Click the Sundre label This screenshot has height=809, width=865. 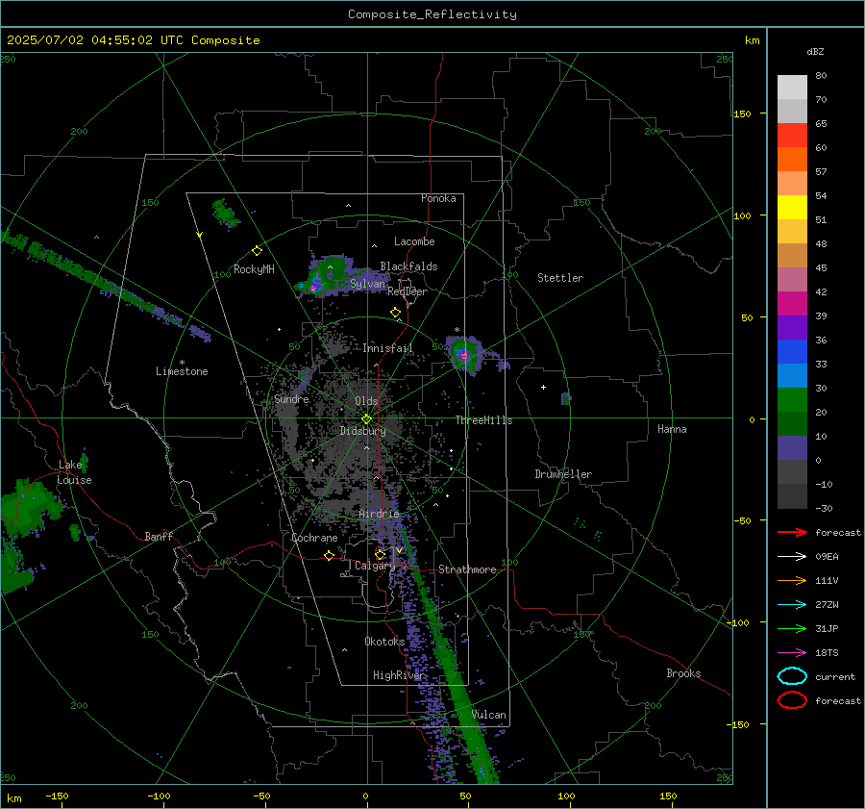(292, 399)
